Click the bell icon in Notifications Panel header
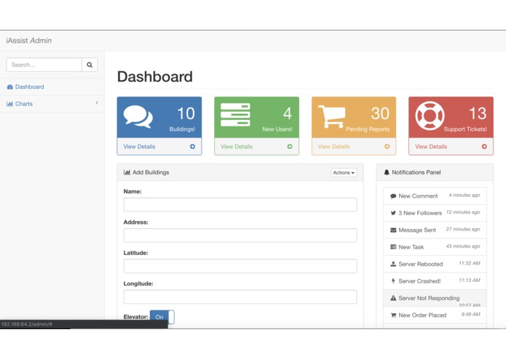Viewport: 506px width, 359px height. tap(387, 172)
